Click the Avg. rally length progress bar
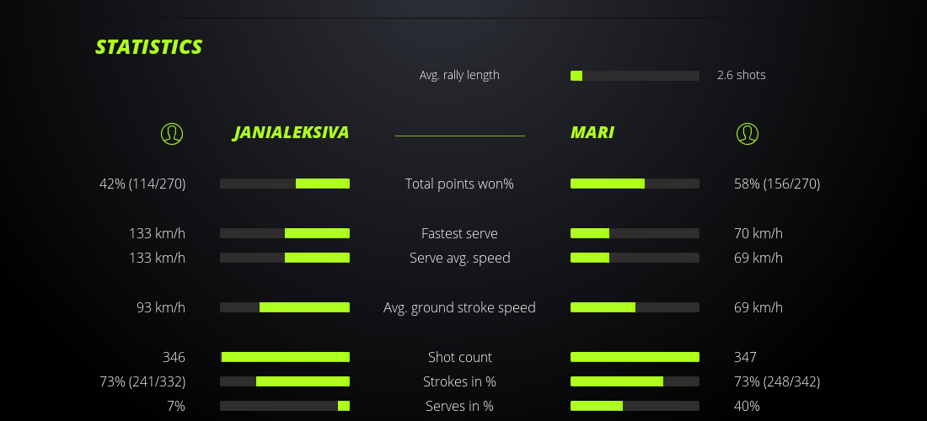The width and height of the screenshot is (927, 421). pyautogui.click(x=635, y=76)
